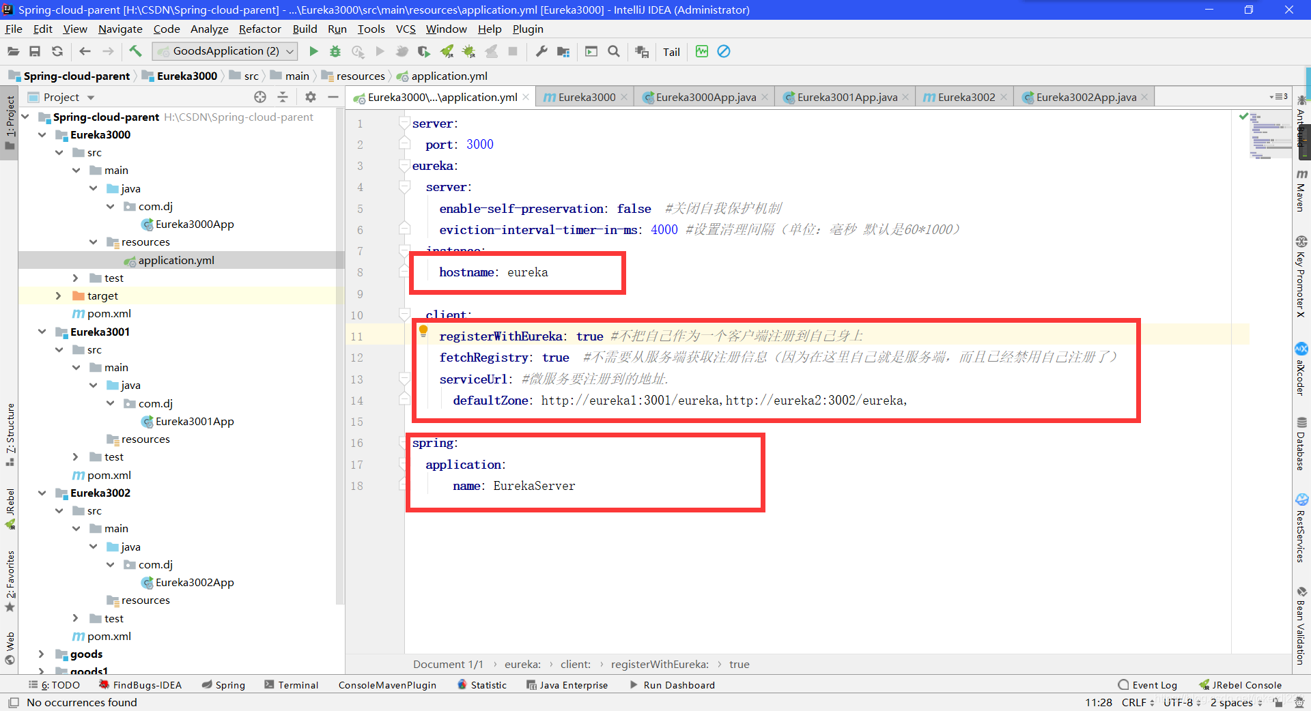Open the Run Dashboard tool window
The width and height of the screenshot is (1311, 711).
pyautogui.click(x=672, y=685)
